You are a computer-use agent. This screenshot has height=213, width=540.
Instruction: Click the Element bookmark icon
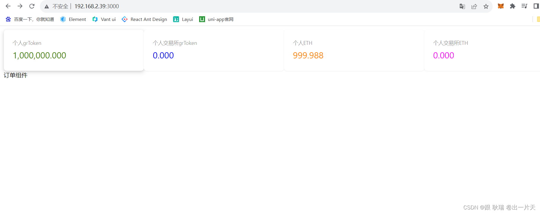(63, 19)
